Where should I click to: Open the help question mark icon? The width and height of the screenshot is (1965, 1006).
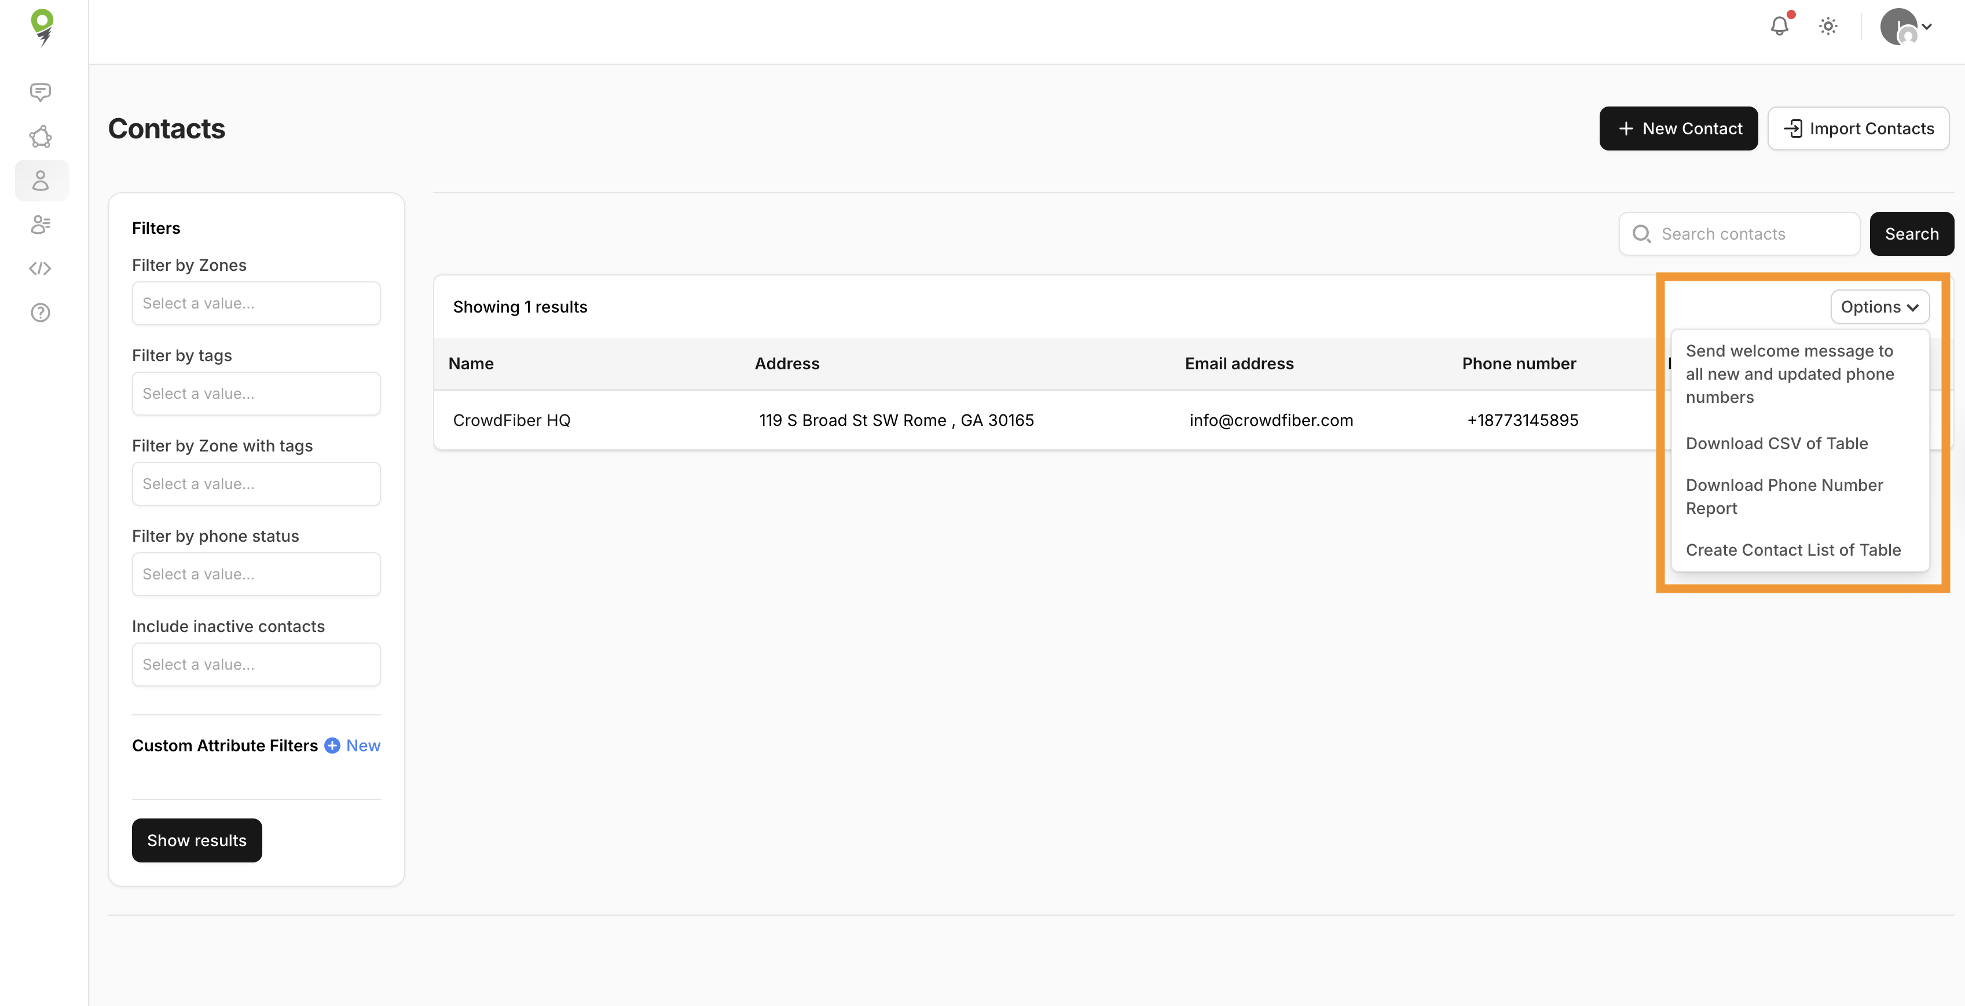pyautogui.click(x=41, y=313)
